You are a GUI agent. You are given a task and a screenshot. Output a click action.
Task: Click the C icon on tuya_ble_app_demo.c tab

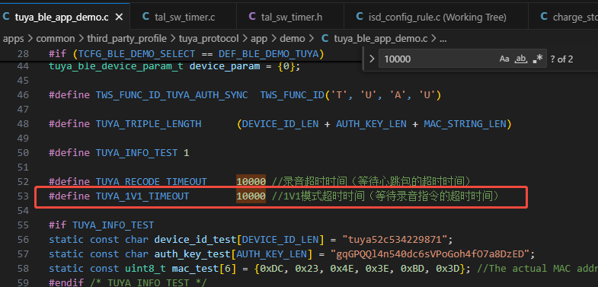click(x=6, y=17)
